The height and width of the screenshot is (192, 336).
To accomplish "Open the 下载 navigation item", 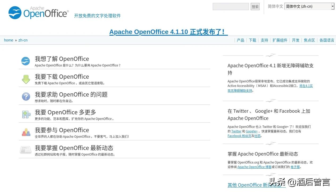I will (252, 40).
